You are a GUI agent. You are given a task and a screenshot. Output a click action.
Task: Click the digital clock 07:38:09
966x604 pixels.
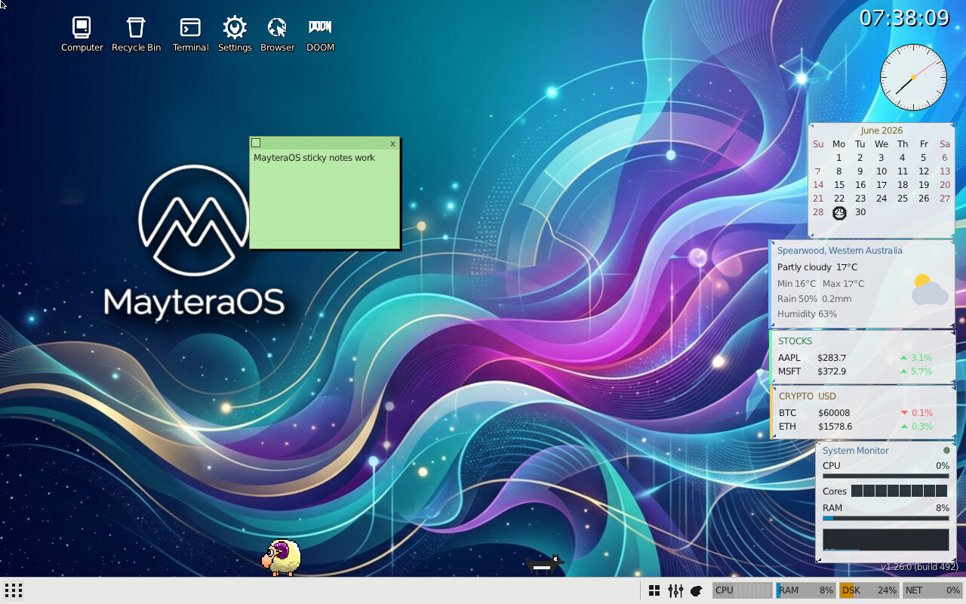[x=904, y=17]
